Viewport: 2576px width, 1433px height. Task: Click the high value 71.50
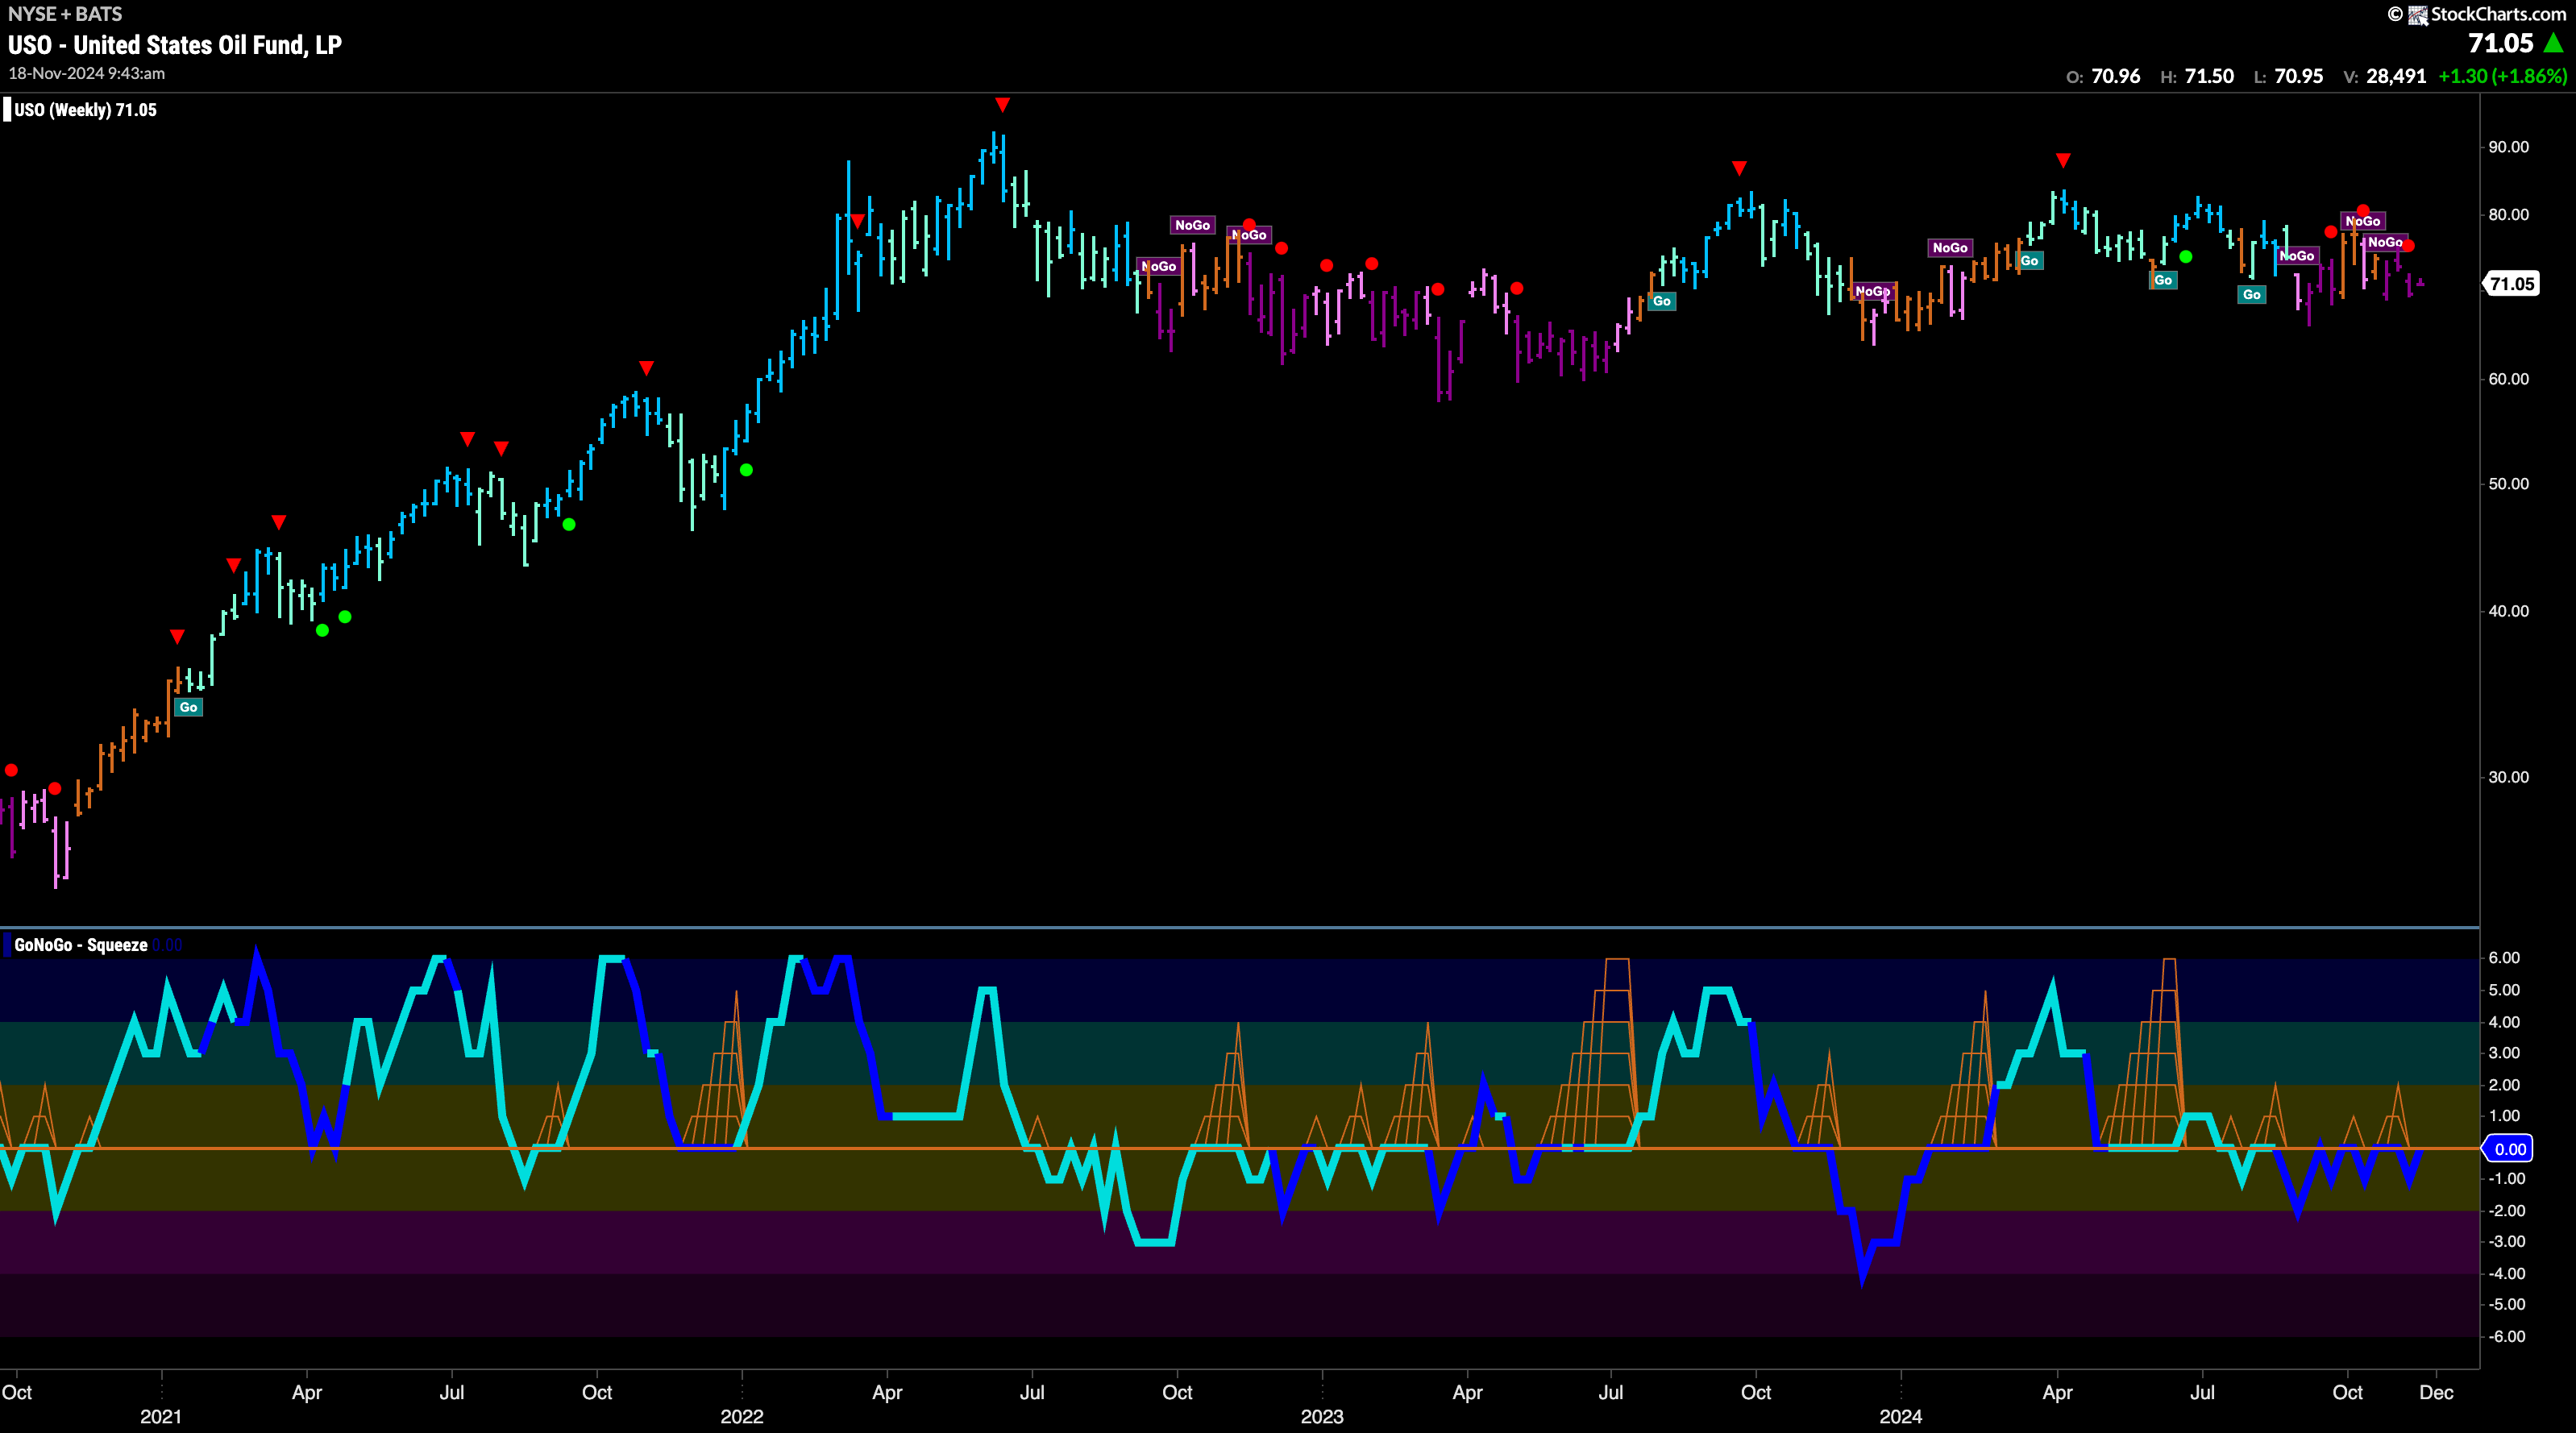coord(2209,76)
